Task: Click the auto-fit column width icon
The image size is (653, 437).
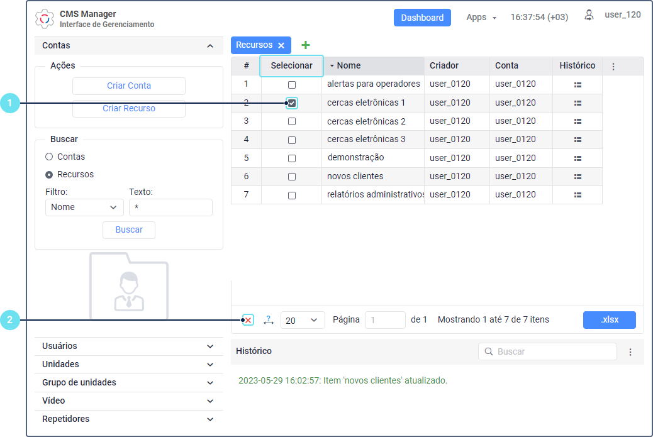Action: 269,320
